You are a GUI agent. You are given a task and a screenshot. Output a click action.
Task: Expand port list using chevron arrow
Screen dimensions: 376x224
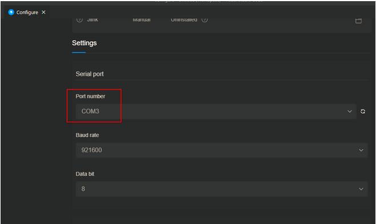pos(350,111)
